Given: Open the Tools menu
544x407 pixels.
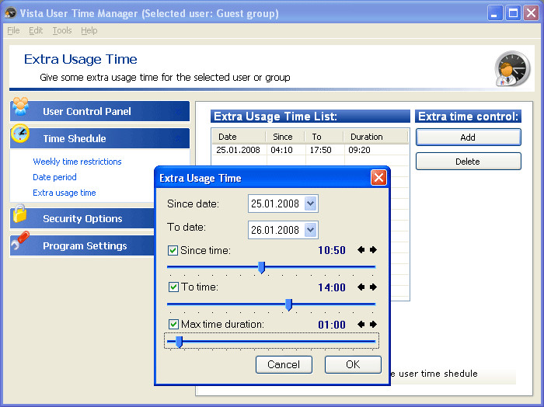Looking at the screenshot, I should pos(62,30).
